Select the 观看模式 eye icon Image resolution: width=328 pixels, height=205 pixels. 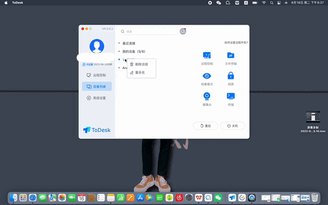(x=207, y=76)
